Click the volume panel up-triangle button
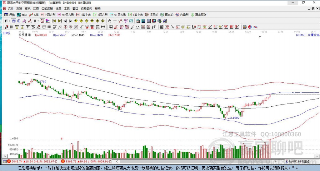 5,156
